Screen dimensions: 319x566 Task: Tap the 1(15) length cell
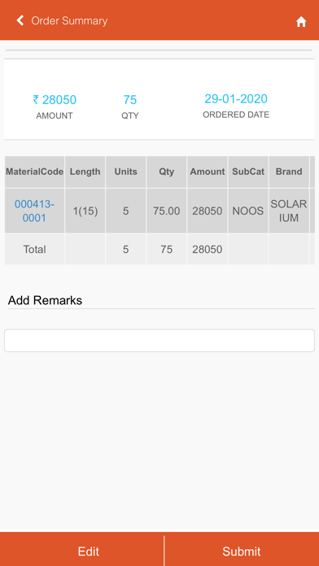[85, 211]
